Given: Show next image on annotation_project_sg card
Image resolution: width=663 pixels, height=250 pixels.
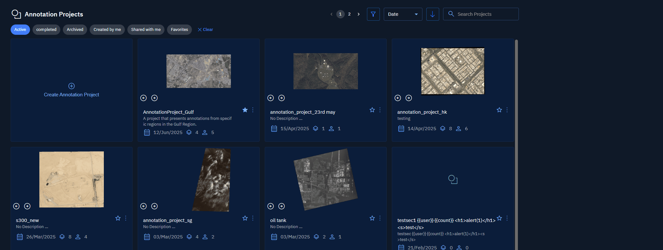Looking at the screenshot, I should pyautogui.click(x=154, y=206).
